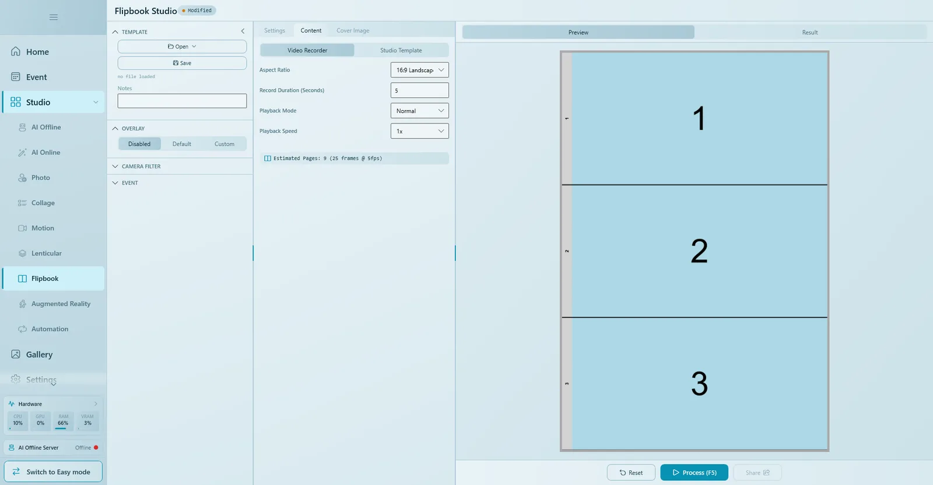
Task: Click the VRAM usage indicator
Action: pos(87,421)
